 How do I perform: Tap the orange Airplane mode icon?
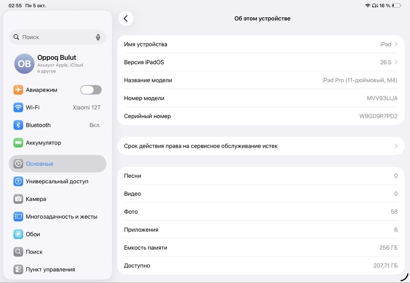click(18, 90)
